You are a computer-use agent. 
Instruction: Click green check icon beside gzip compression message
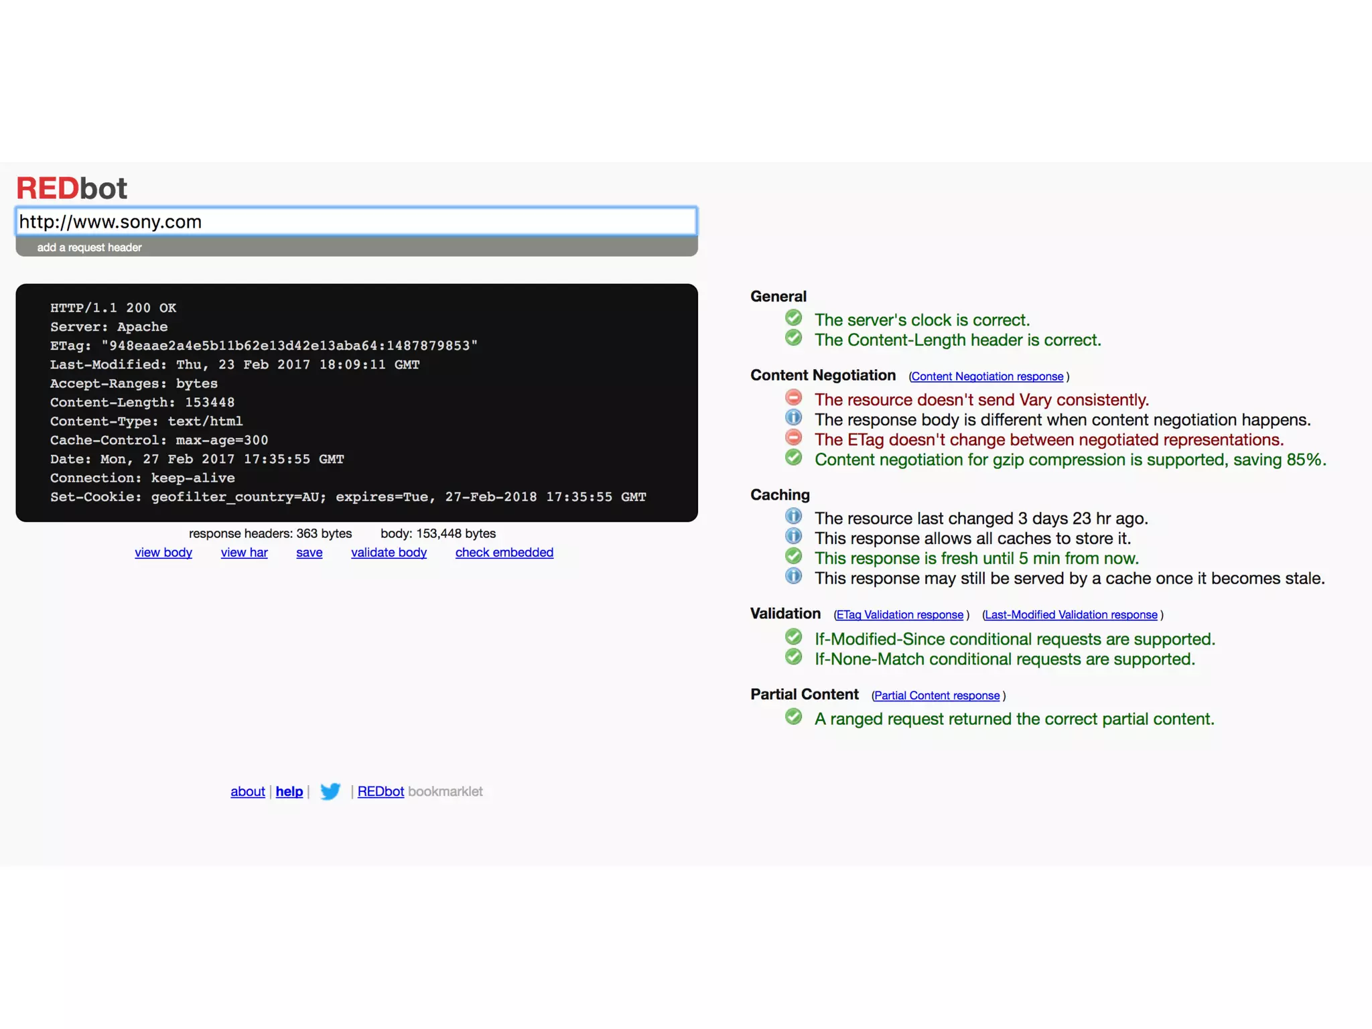[793, 458]
